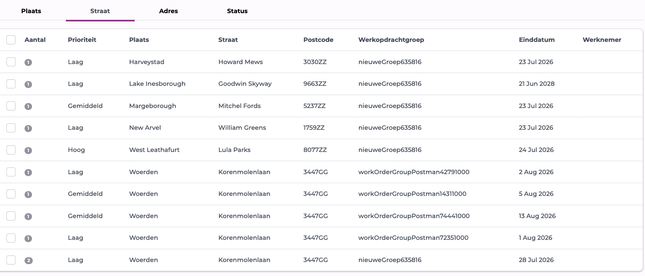
Task: Click the Werkopdrachtgroep column header
Action: click(391, 40)
